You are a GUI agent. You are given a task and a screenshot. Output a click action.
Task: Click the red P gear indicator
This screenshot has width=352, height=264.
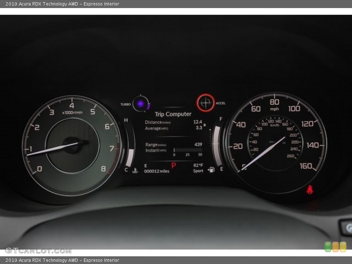173,166
